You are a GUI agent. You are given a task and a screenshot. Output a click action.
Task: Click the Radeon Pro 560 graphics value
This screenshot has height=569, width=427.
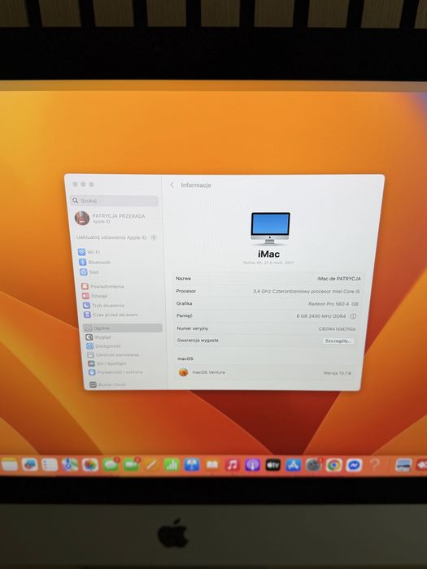coord(333,304)
